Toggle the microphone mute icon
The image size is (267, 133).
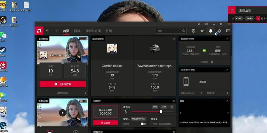coord(126,112)
